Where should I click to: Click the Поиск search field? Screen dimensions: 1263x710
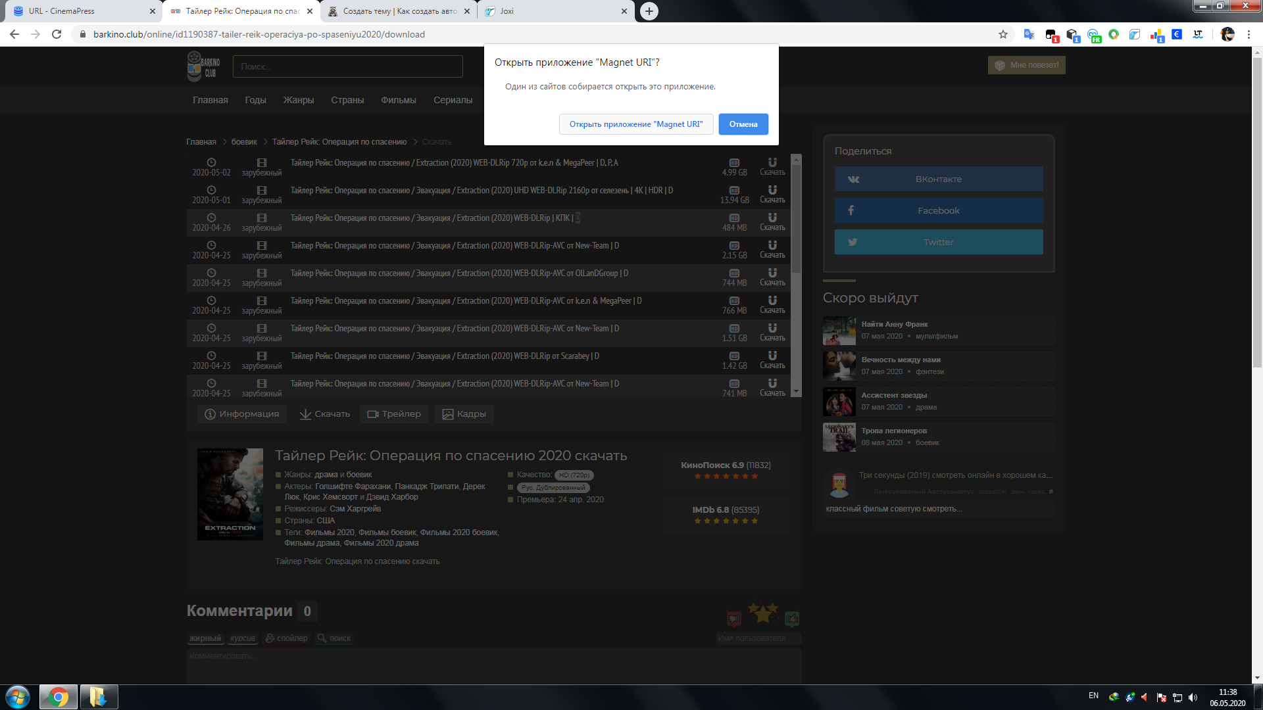(348, 66)
